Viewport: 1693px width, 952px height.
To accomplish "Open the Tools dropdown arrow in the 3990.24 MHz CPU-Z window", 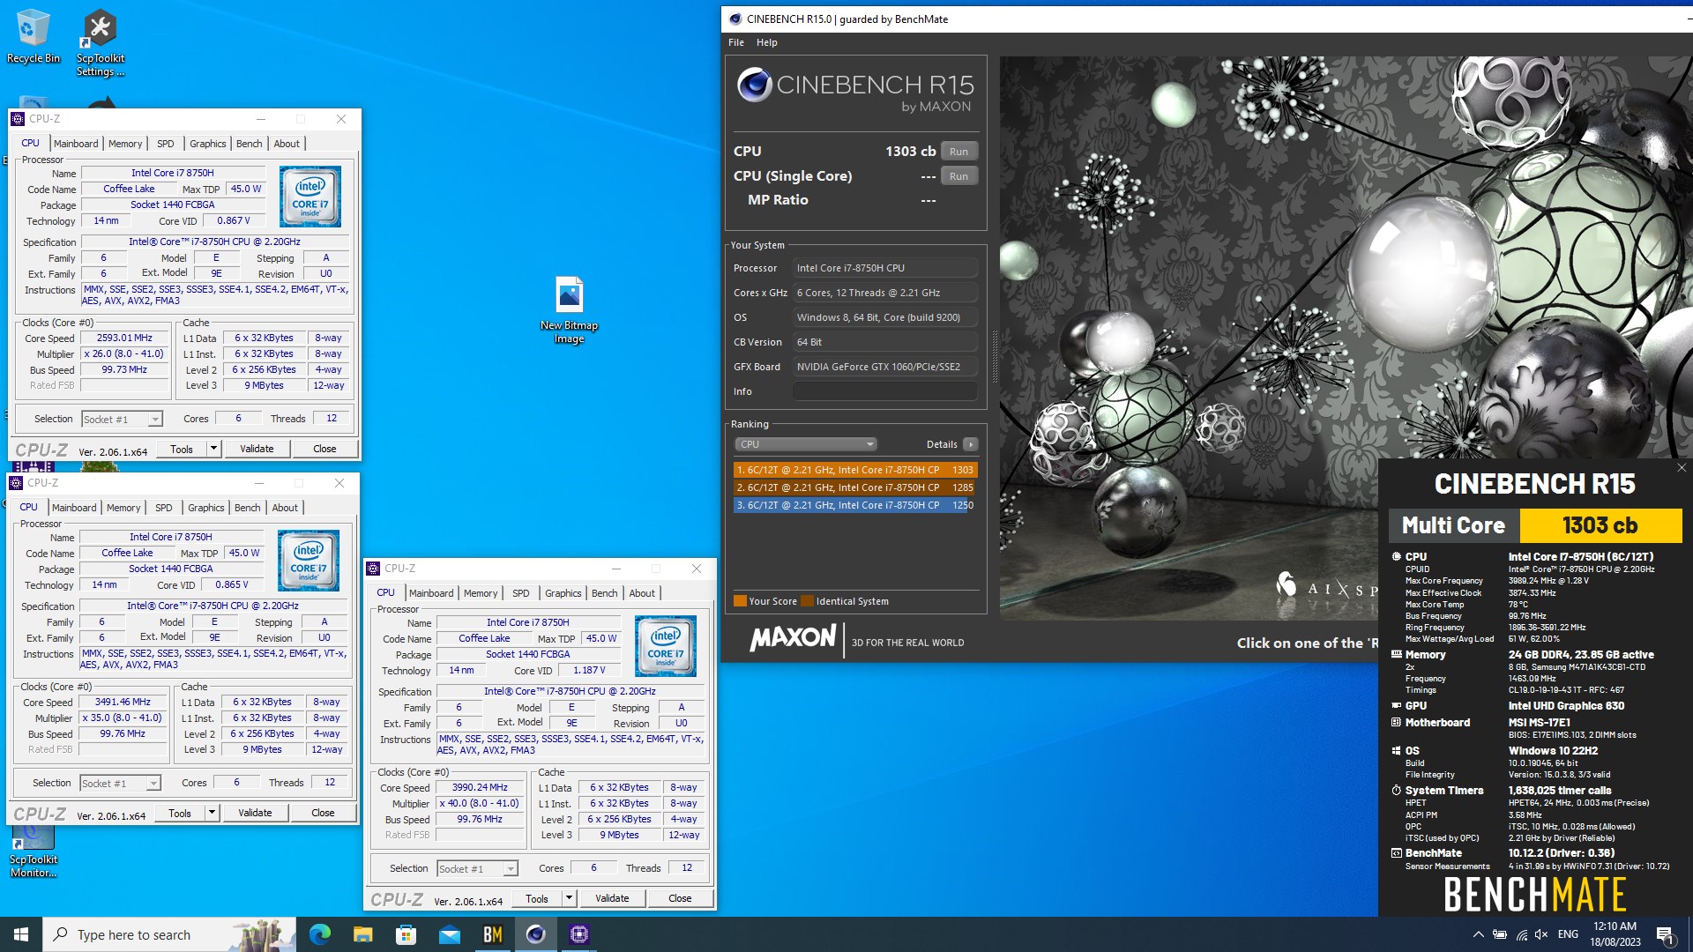I will click(x=568, y=898).
